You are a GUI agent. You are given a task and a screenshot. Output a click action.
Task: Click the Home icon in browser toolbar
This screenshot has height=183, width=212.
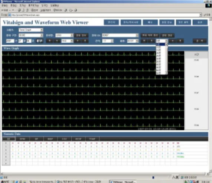[x=27, y=10]
